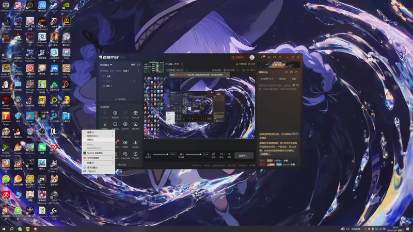Open the Windows Start button
Viewport: 413px width, 232px height.
(x=4, y=229)
